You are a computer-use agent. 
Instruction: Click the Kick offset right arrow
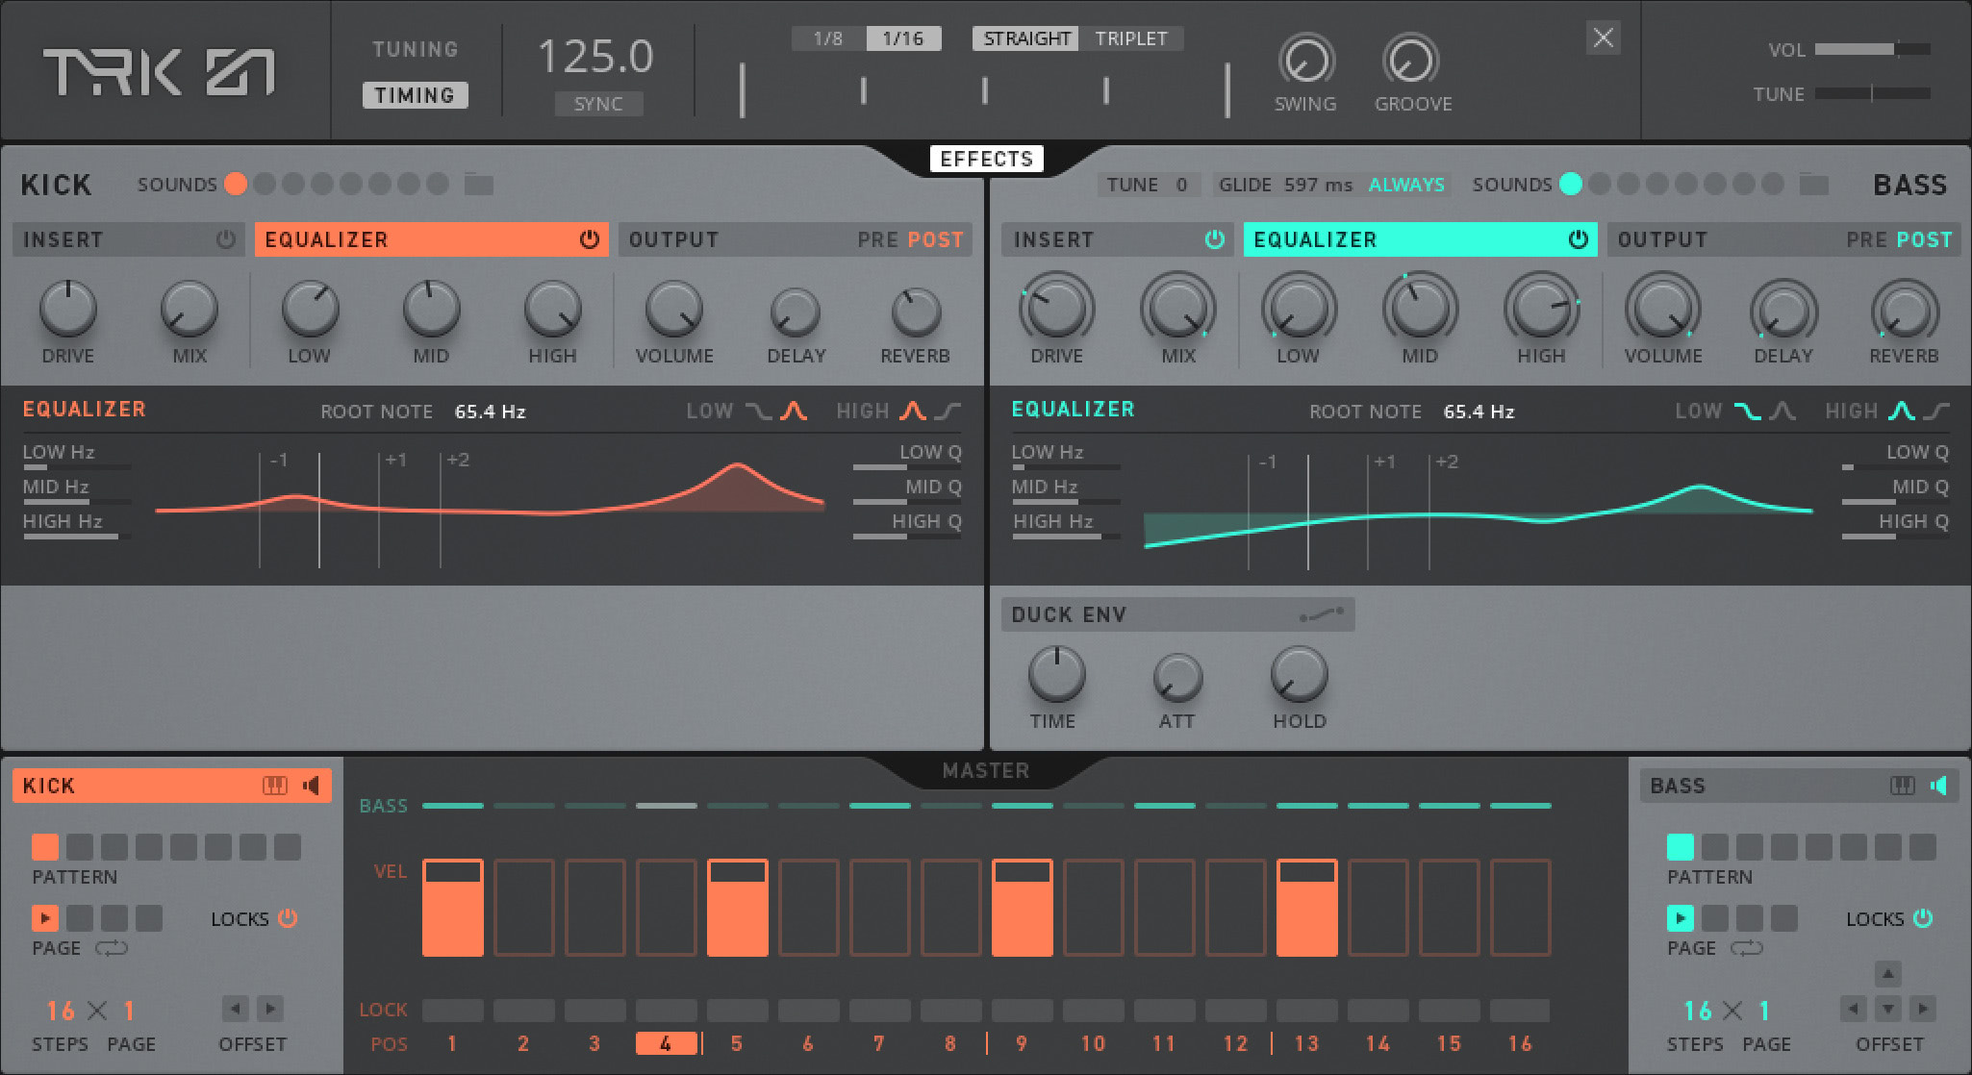click(270, 1009)
